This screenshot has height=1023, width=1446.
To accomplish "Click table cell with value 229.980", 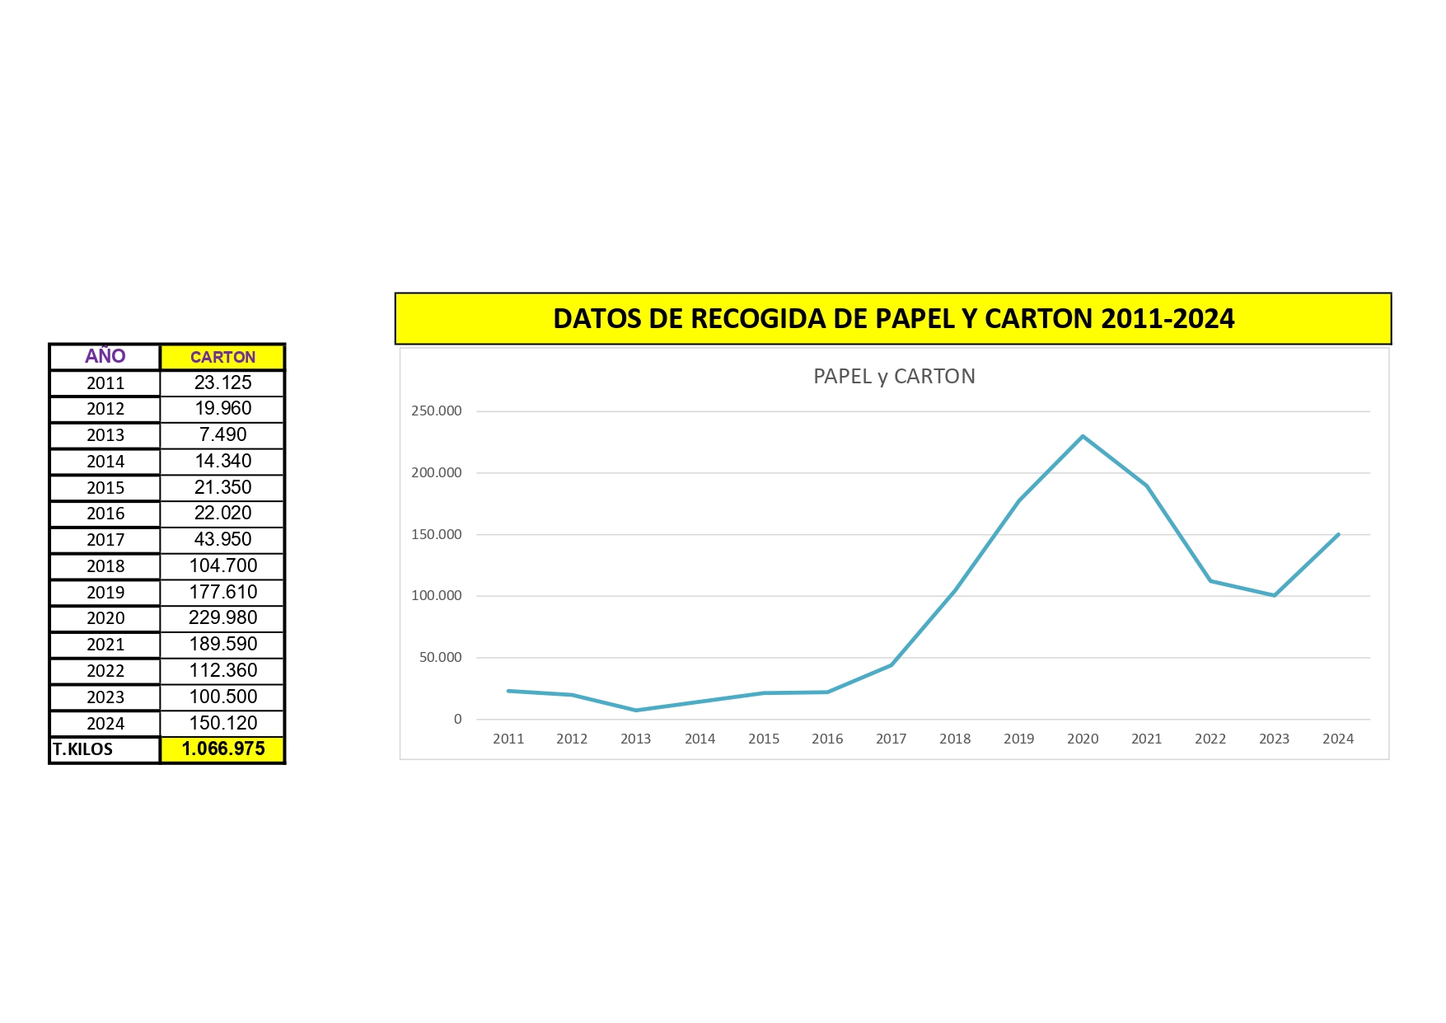I will [x=222, y=618].
